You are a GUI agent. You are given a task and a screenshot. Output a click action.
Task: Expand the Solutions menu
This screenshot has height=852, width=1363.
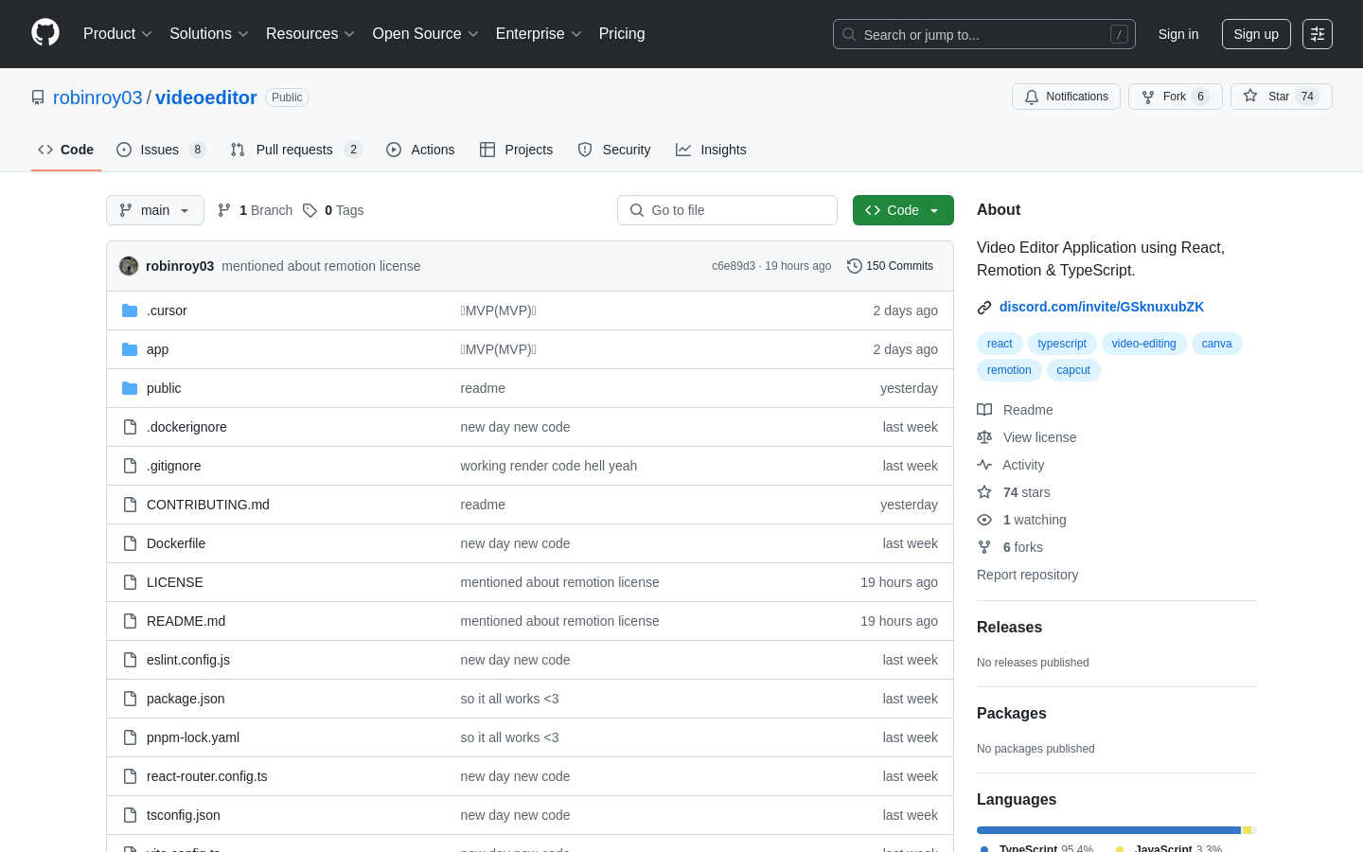point(209,34)
